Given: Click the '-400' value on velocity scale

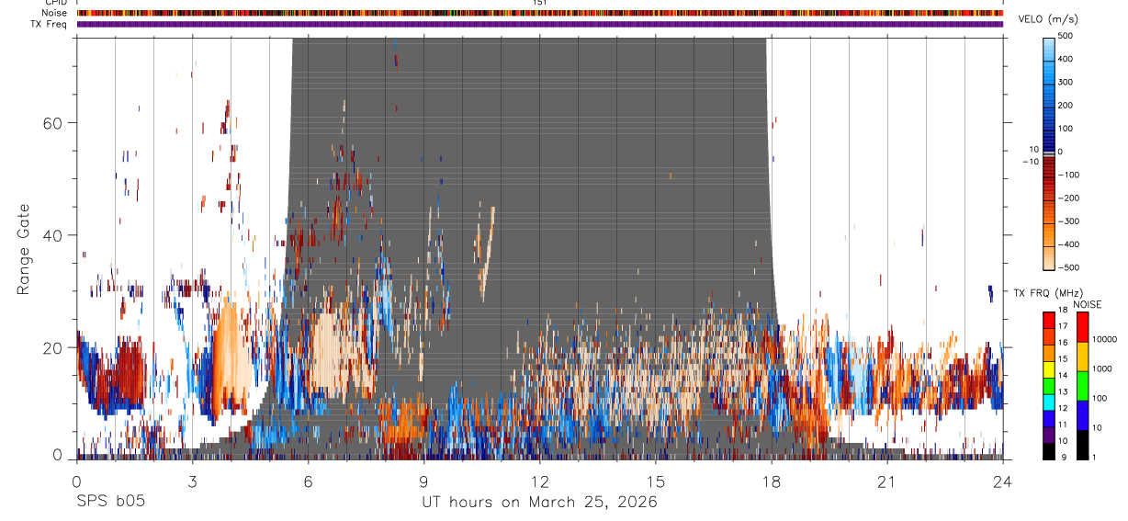Looking at the screenshot, I should tap(1068, 244).
